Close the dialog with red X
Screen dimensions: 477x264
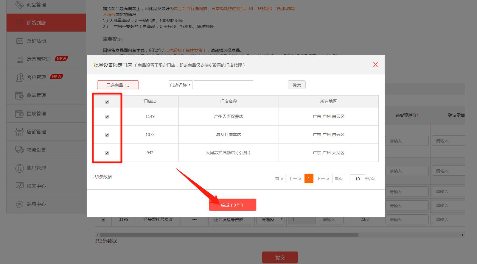(375, 65)
